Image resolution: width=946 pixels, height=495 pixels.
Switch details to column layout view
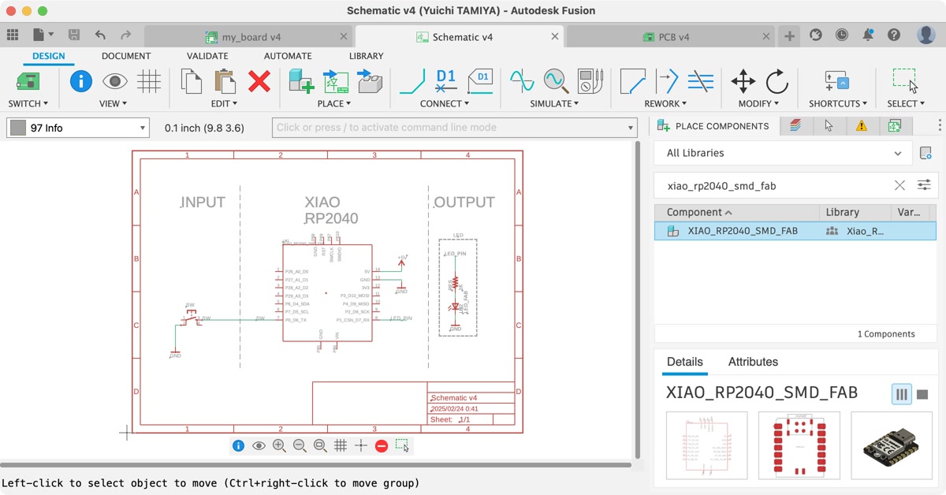(x=901, y=394)
